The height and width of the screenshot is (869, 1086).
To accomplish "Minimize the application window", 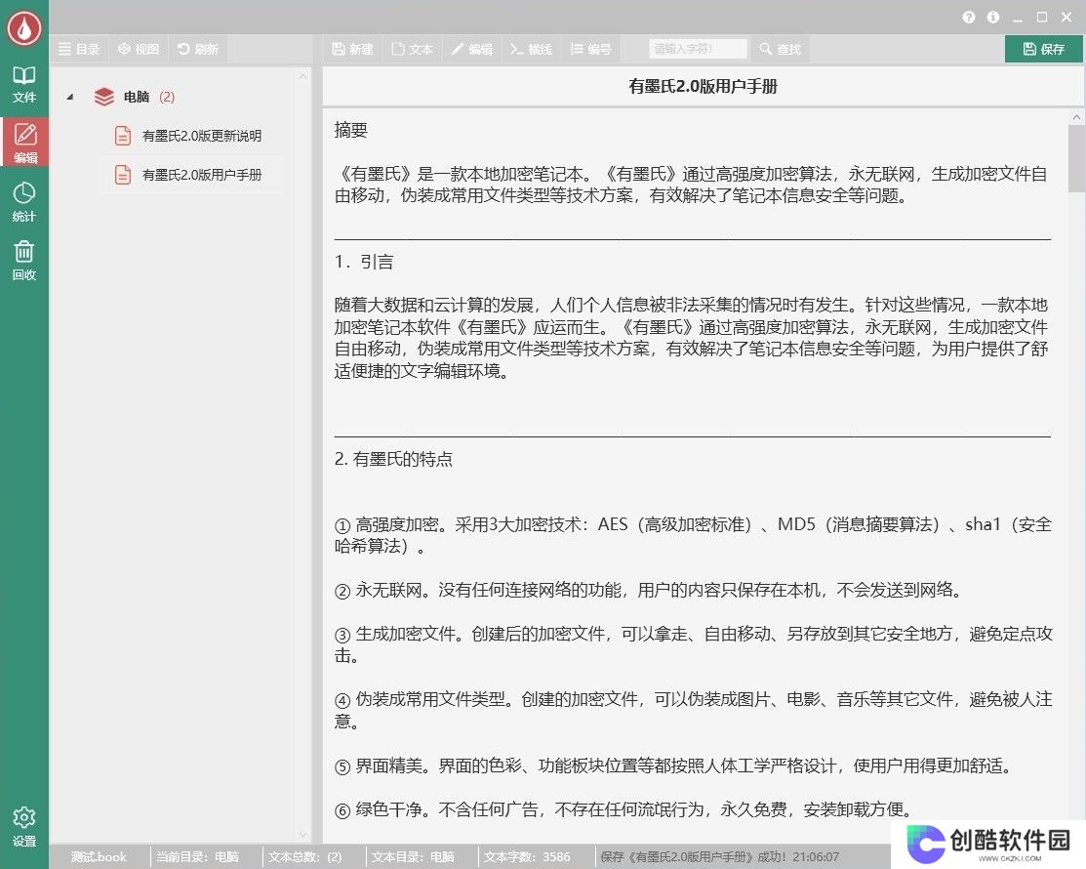I will [1018, 18].
